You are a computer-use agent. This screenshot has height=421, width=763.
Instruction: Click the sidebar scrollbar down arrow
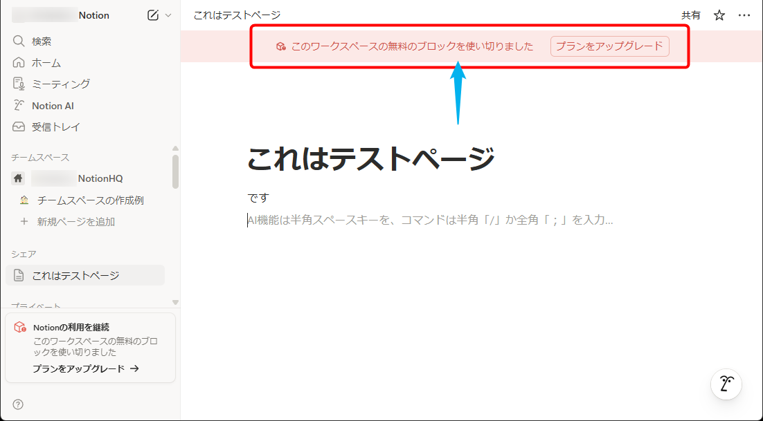[175, 302]
